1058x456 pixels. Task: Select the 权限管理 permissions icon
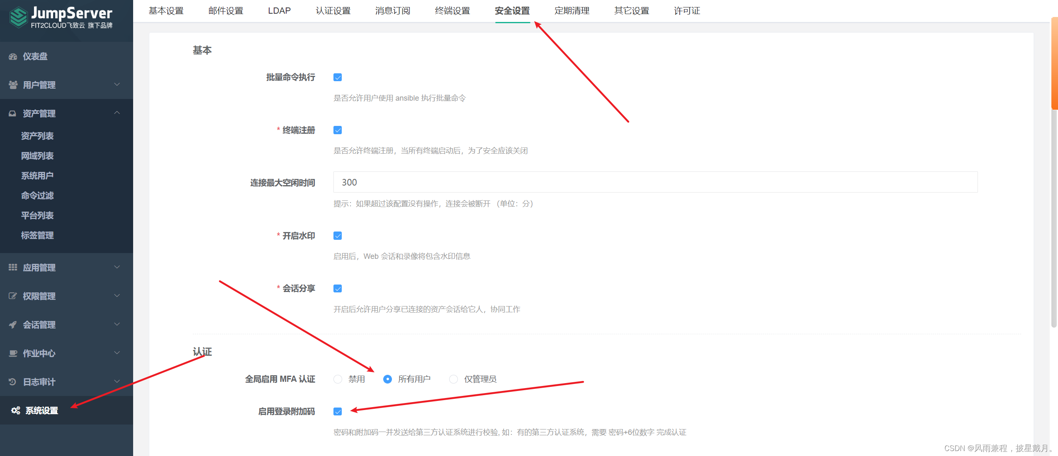pyautogui.click(x=13, y=296)
